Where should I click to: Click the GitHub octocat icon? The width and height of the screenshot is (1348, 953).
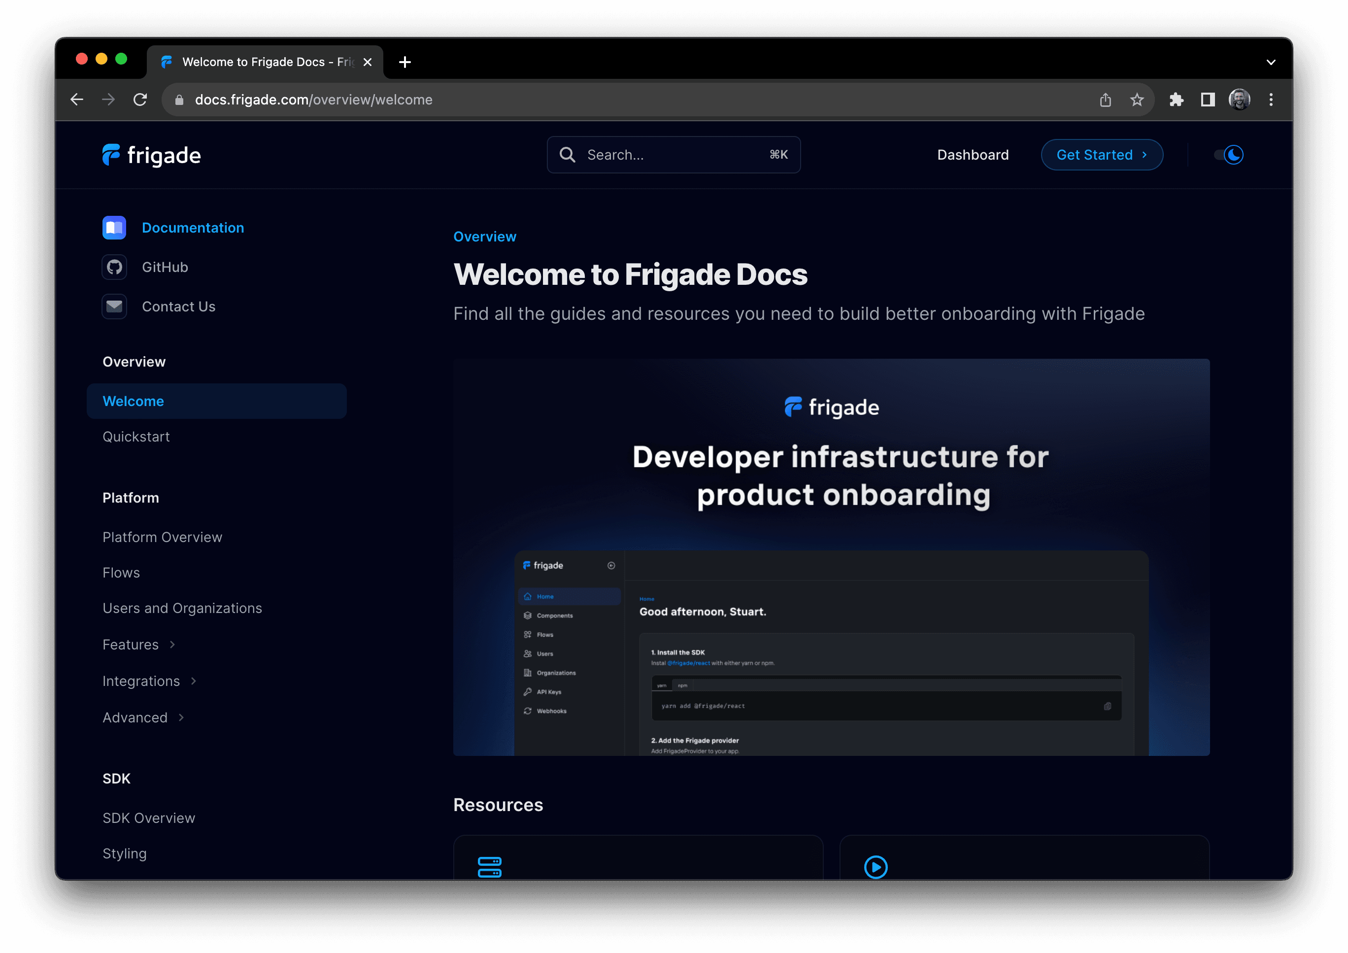(x=114, y=267)
